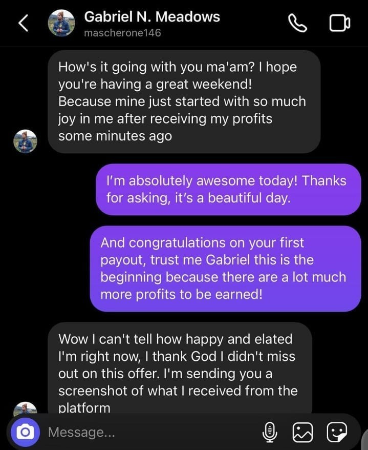Start a voice call with Gabriel
The height and width of the screenshot is (450, 368).
click(x=297, y=24)
